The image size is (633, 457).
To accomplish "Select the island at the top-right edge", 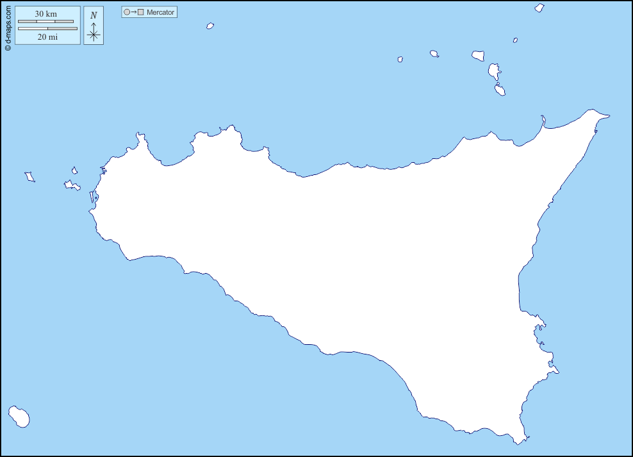I will click(x=539, y=8).
